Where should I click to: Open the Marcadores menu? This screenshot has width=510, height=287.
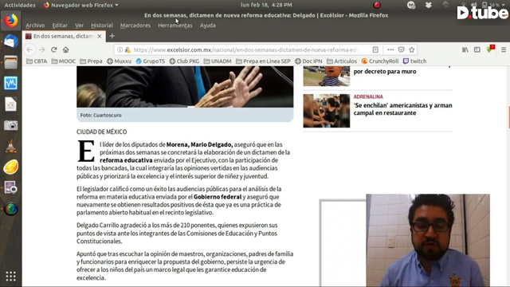(x=135, y=26)
